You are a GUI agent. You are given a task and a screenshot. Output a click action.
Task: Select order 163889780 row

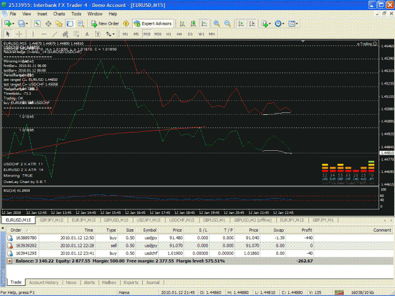pos(200,238)
